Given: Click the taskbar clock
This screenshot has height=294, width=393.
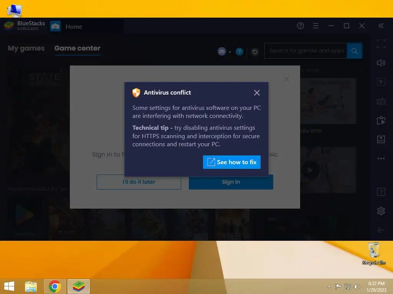Looking at the screenshot, I should (376, 287).
